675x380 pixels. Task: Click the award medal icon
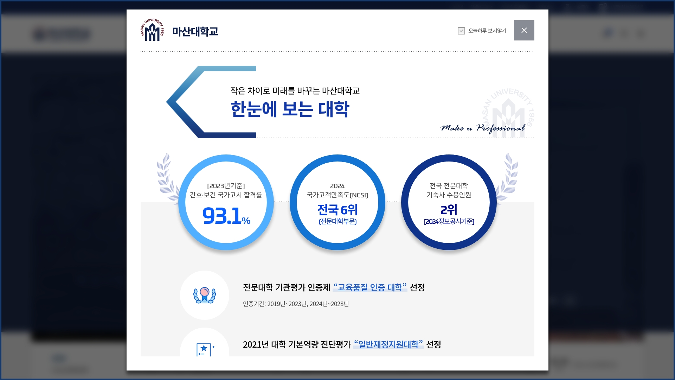tap(204, 295)
